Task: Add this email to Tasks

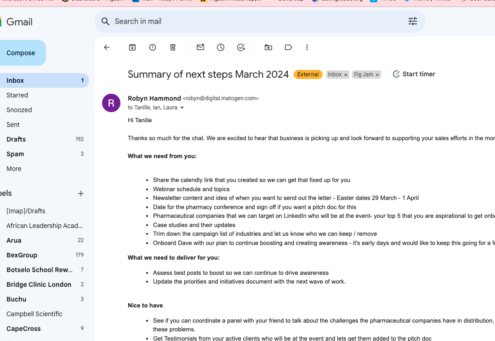Action: 241,47
